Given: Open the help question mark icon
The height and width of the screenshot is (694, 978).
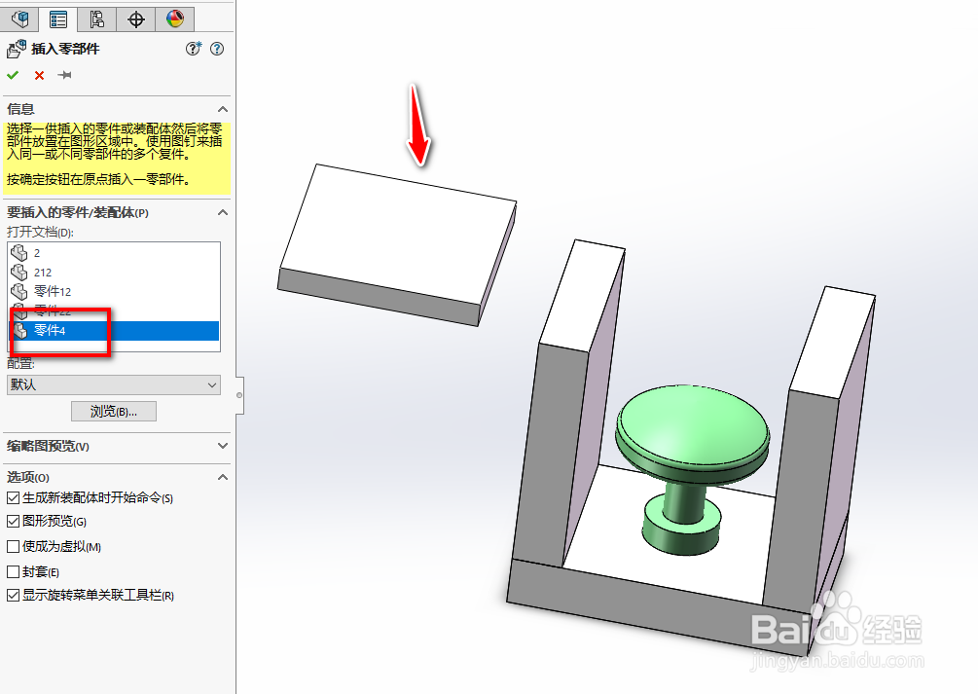Looking at the screenshot, I should pyautogui.click(x=217, y=49).
